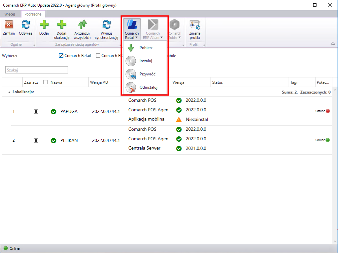
Task: Click version 2021.0.0.0 of Centrala Serwer
Action: [x=196, y=149]
